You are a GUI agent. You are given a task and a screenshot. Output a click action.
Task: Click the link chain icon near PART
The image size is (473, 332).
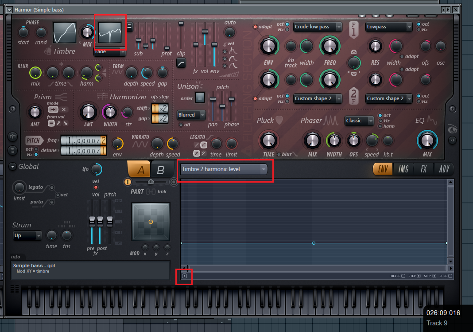click(151, 191)
